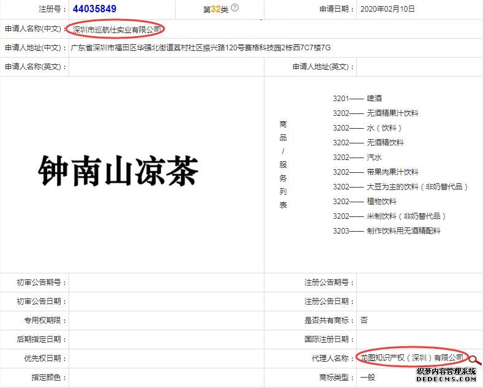Screen dimensions: 483x388
Task: Click the 钟南山凉茶 trademark image
Action: (118, 170)
